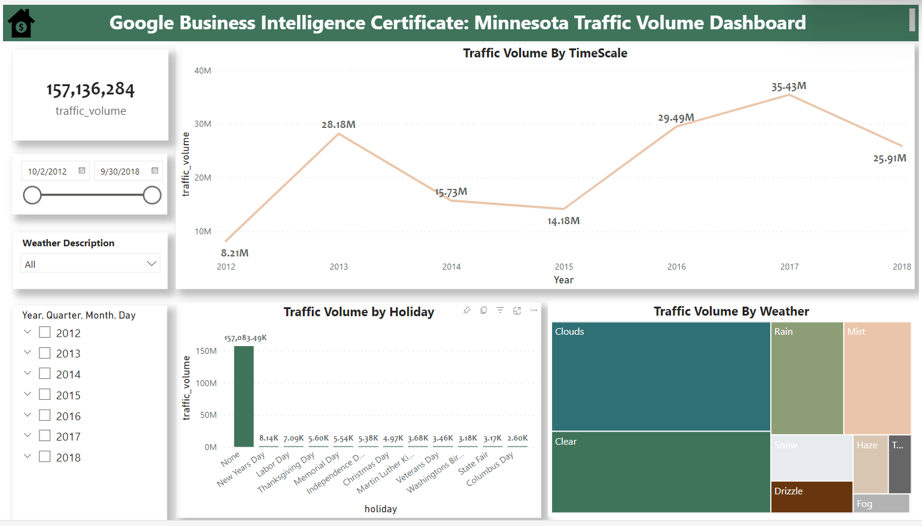The width and height of the screenshot is (922, 526).
Task: Open calendar picker for start date 10/2/2012
Action: [82, 171]
